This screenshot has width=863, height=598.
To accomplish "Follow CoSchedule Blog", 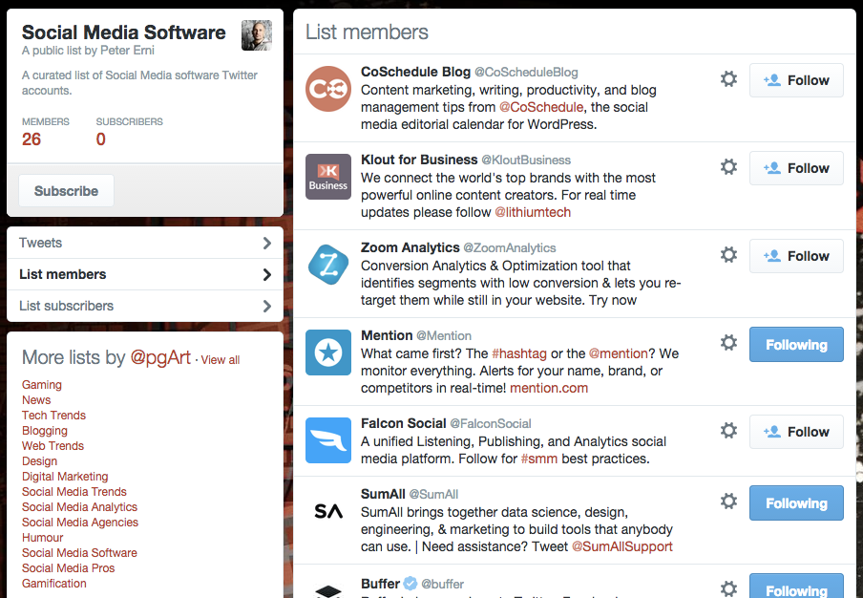I will coord(796,80).
